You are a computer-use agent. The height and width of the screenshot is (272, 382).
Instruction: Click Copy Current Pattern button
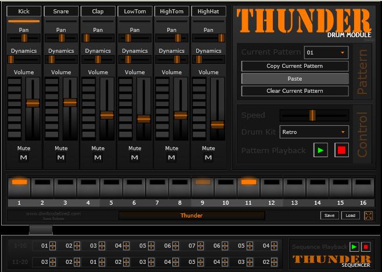pyautogui.click(x=295, y=66)
